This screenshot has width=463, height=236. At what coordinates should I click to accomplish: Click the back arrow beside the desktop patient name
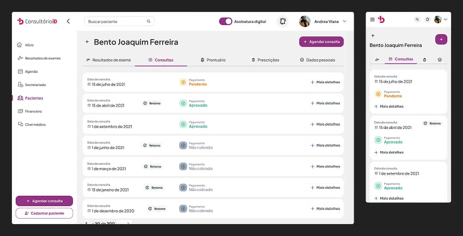click(x=87, y=42)
